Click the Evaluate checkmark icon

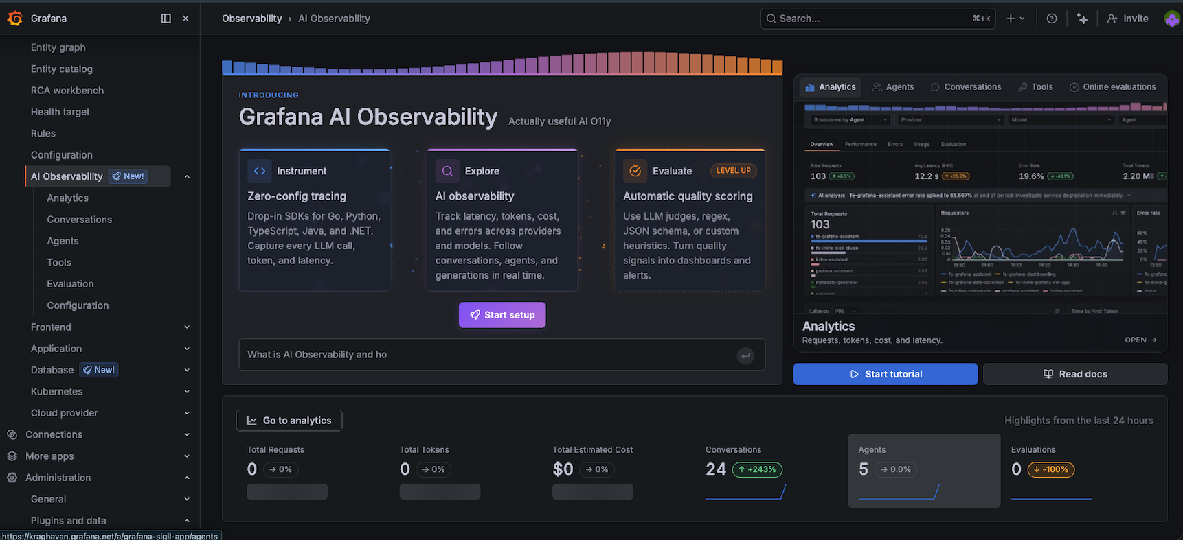pyautogui.click(x=635, y=171)
